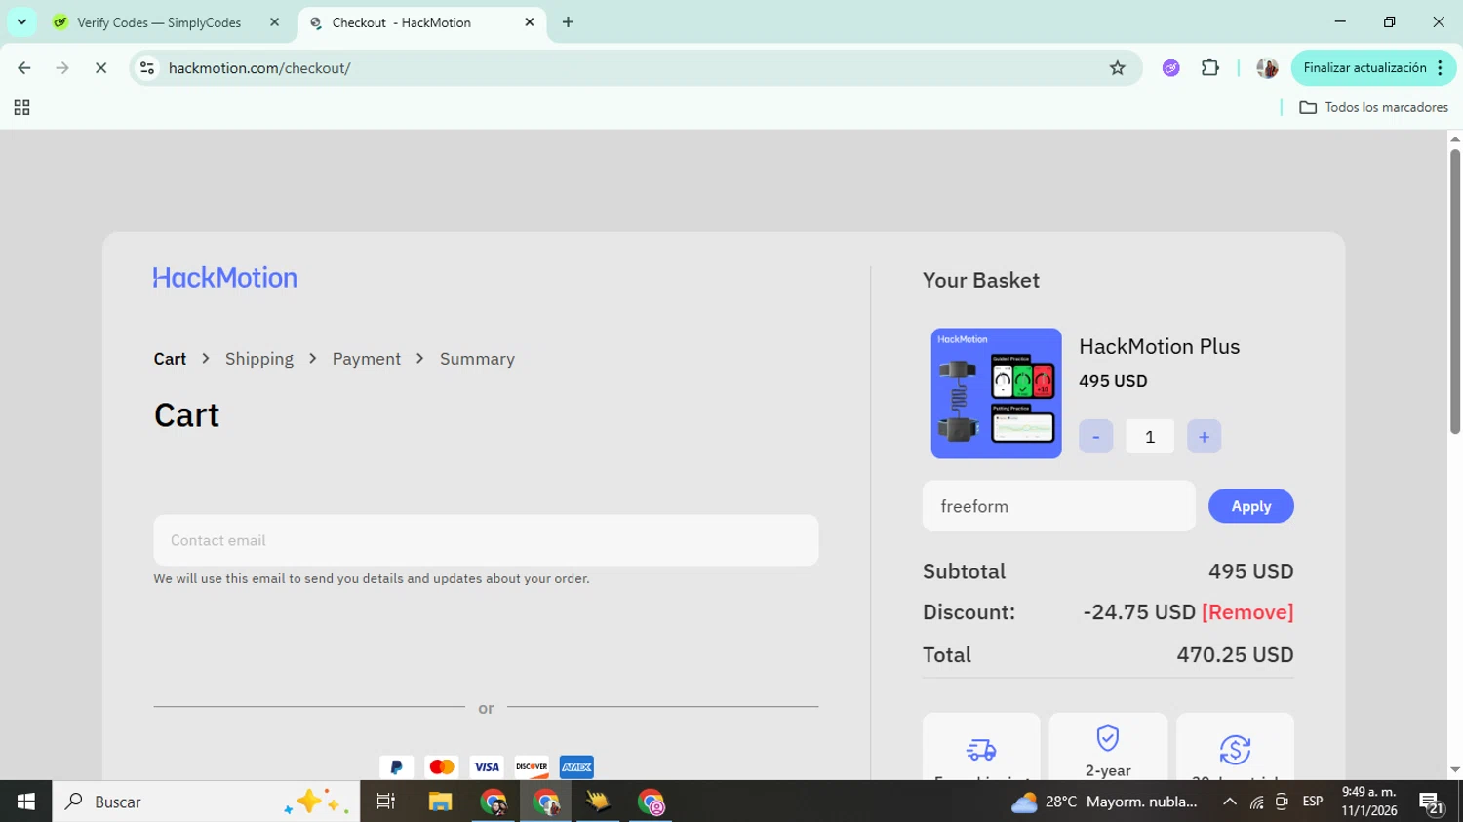Open the Chrome profile avatar

[1267, 68]
